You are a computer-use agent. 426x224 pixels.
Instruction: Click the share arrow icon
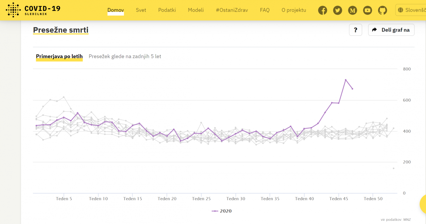point(374,30)
